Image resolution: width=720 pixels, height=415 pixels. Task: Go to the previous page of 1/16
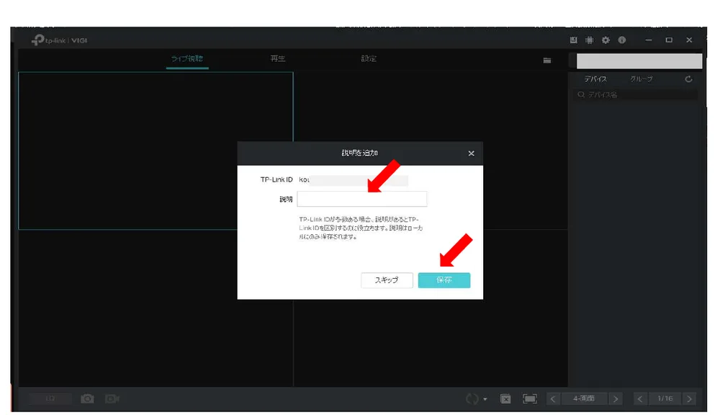click(x=640, y=398)
